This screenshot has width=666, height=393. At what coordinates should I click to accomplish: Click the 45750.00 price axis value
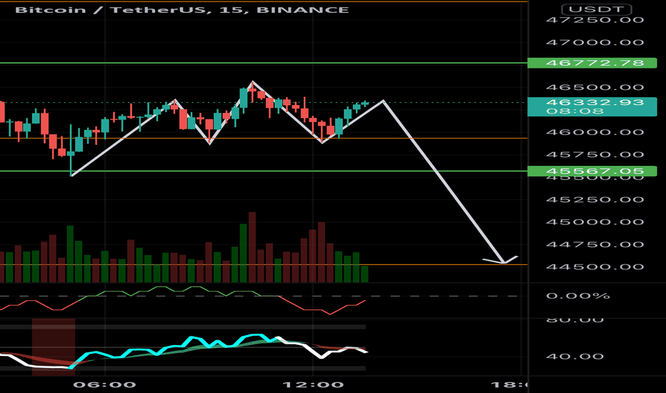point(595,154)
